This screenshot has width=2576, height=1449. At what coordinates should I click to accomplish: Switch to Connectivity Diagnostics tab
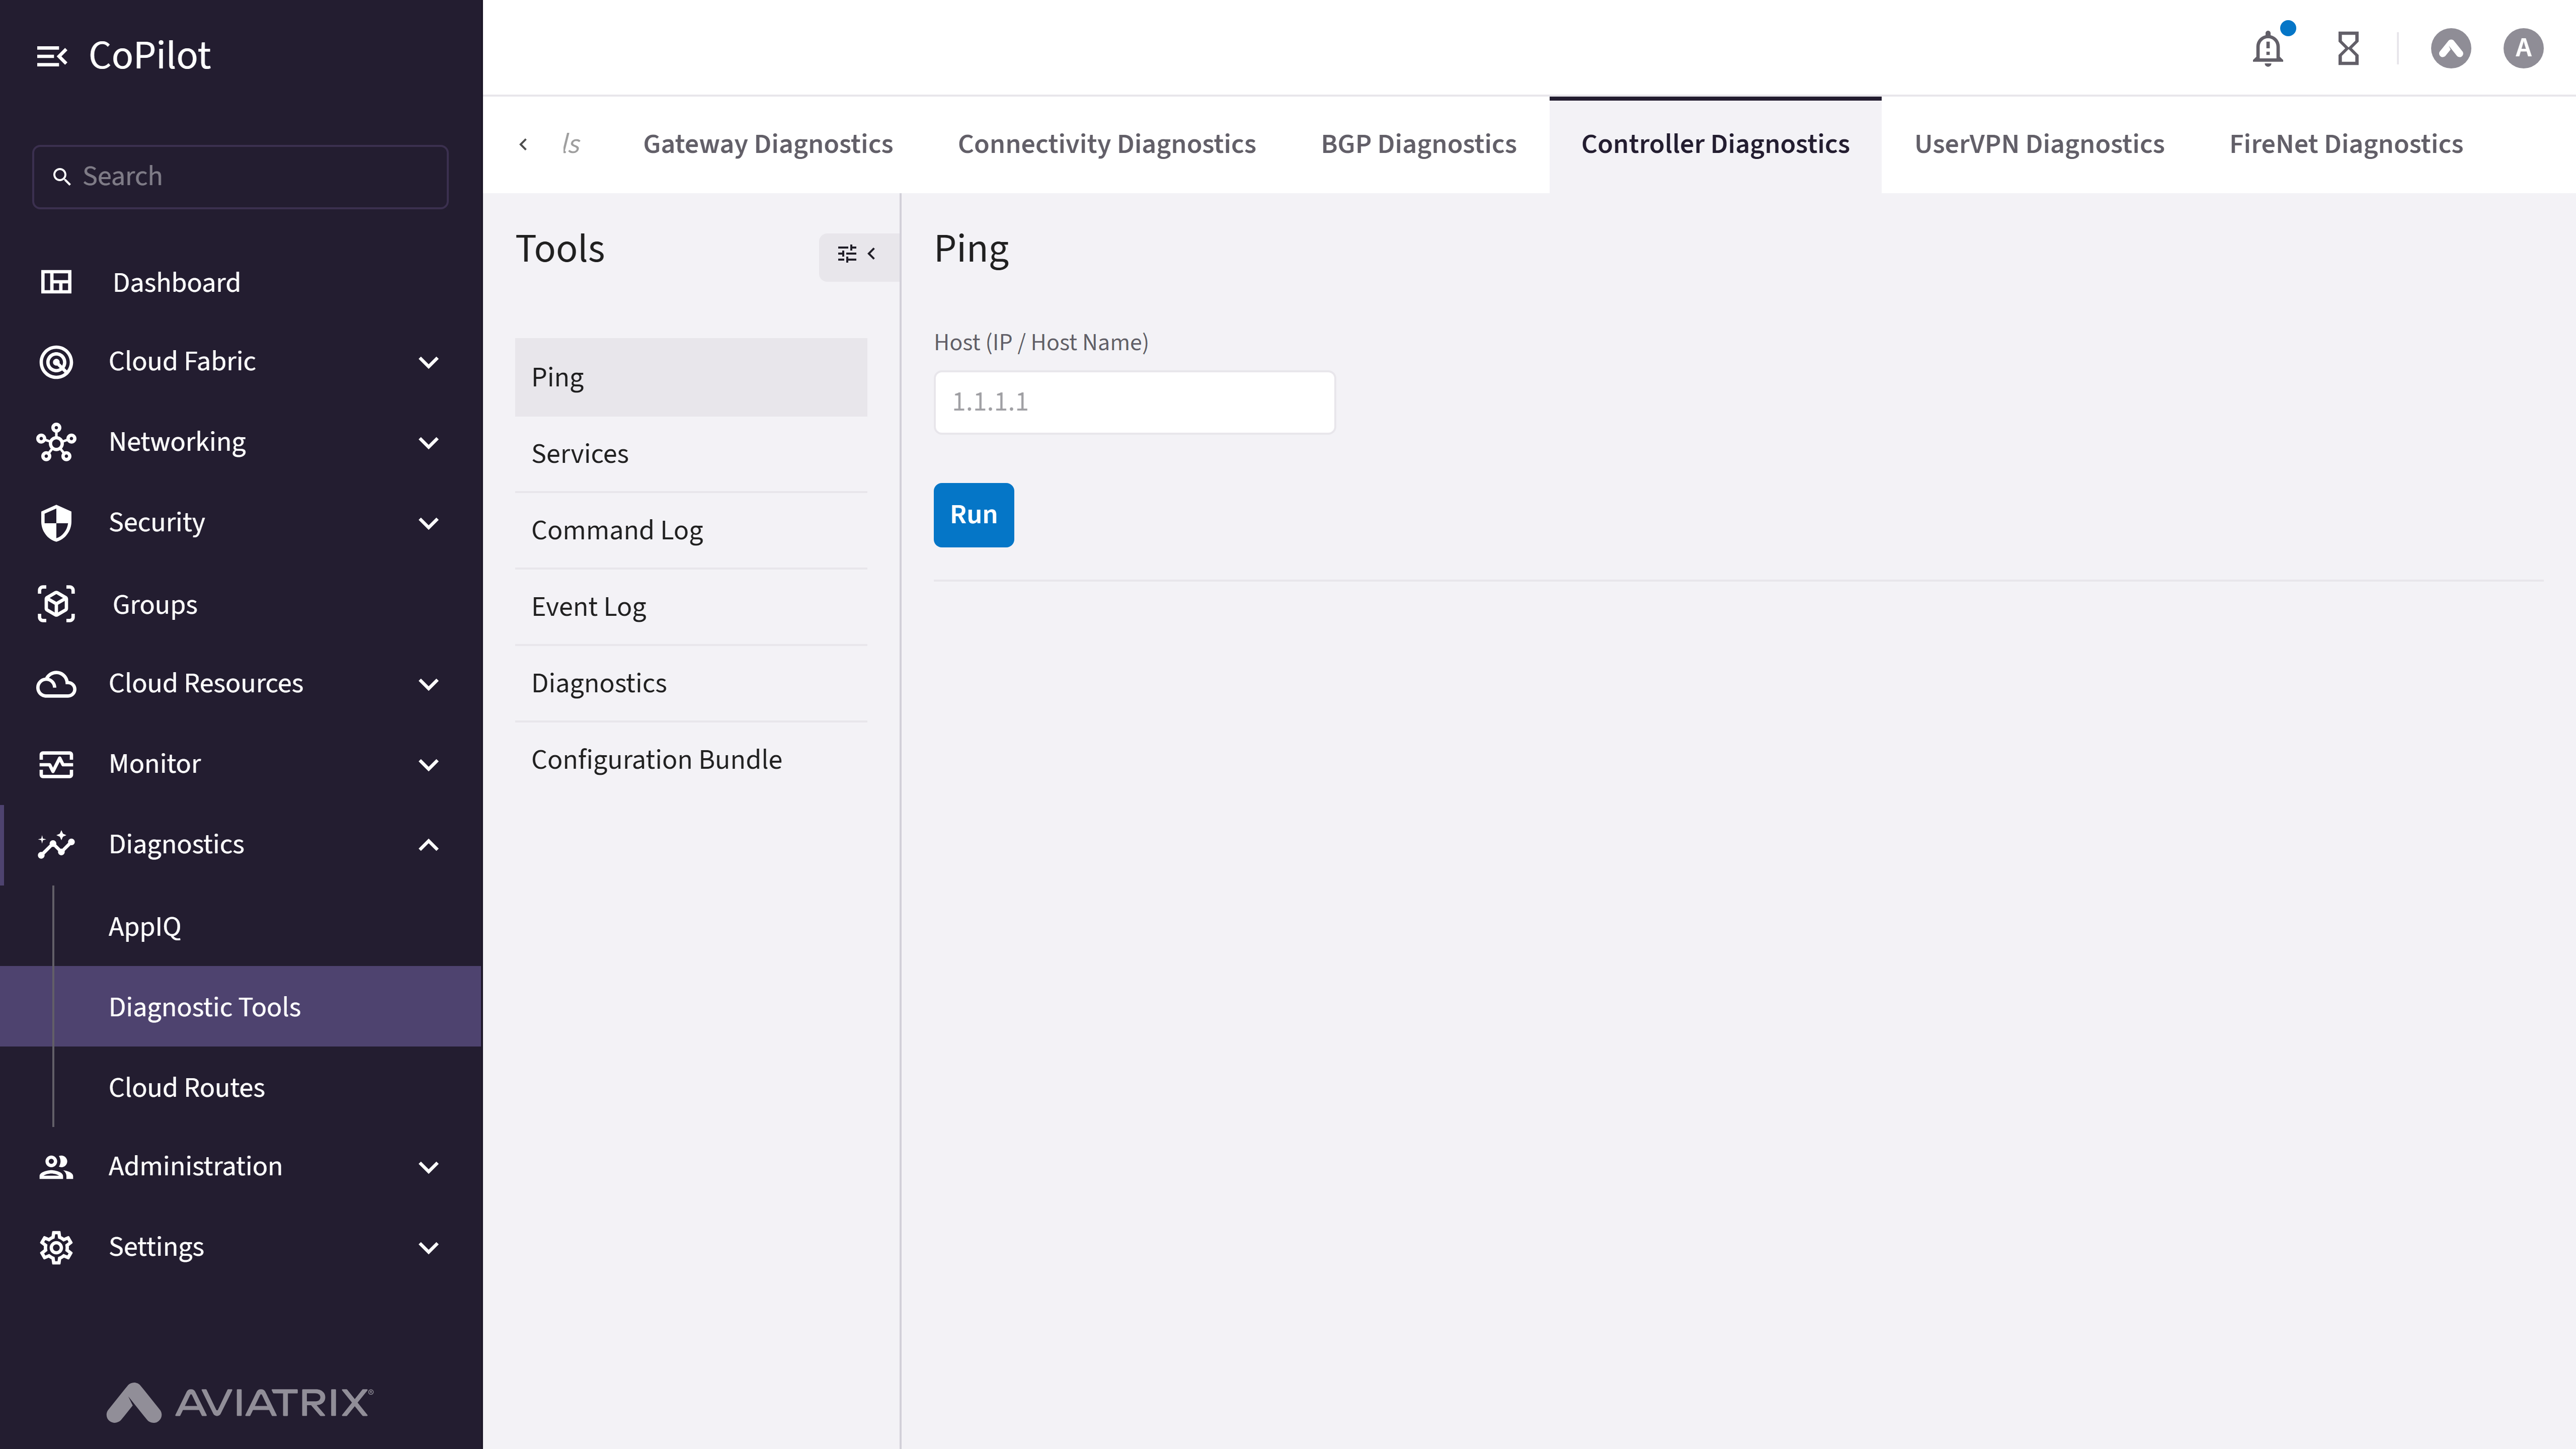[1106, 144]
